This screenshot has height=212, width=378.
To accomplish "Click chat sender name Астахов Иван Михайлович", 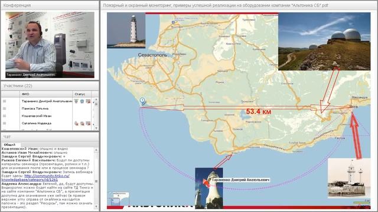I will pos(27,153).
